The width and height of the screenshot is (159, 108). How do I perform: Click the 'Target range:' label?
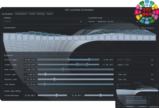coord(11,65)
